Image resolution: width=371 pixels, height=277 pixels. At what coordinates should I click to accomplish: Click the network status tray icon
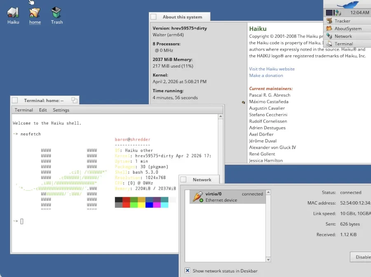click(x=338, y=13)
